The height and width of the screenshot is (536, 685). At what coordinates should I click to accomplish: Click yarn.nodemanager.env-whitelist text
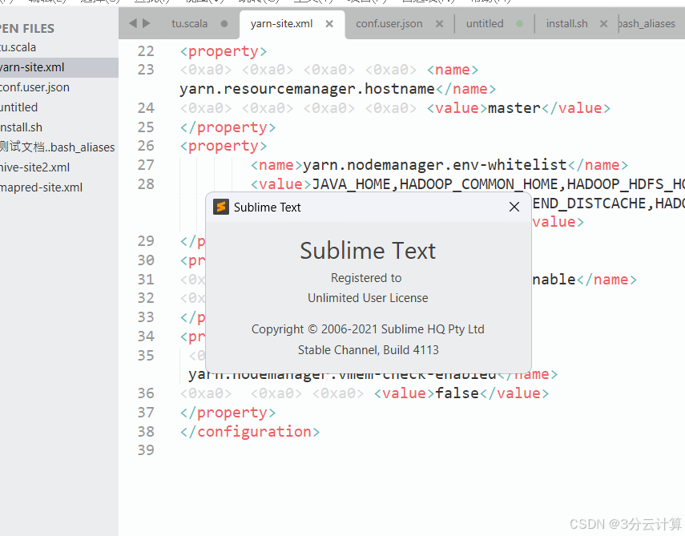tap(435, 165)
